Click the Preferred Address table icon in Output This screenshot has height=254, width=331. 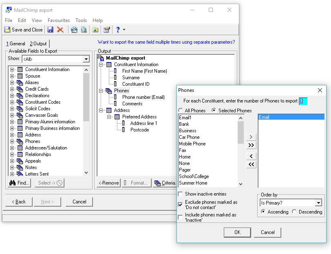pyautogui.click(x=117, y=117)
